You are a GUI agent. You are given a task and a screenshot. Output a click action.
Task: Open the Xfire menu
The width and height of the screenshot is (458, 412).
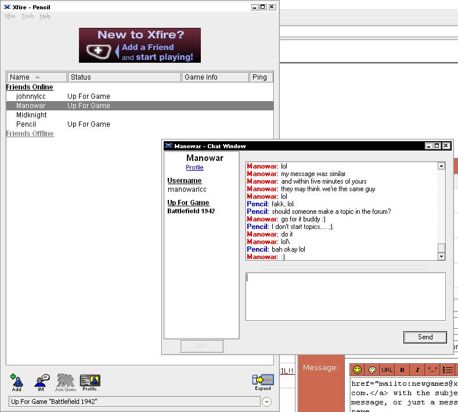pyautogui.click(x=10, y=16)
